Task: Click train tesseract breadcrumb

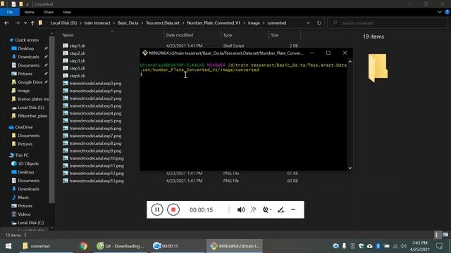Action: coord(97,23)
